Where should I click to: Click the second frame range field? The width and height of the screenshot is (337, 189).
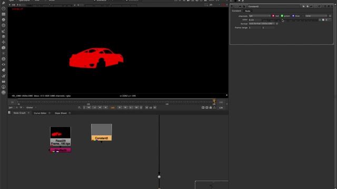tap(268, 28)
